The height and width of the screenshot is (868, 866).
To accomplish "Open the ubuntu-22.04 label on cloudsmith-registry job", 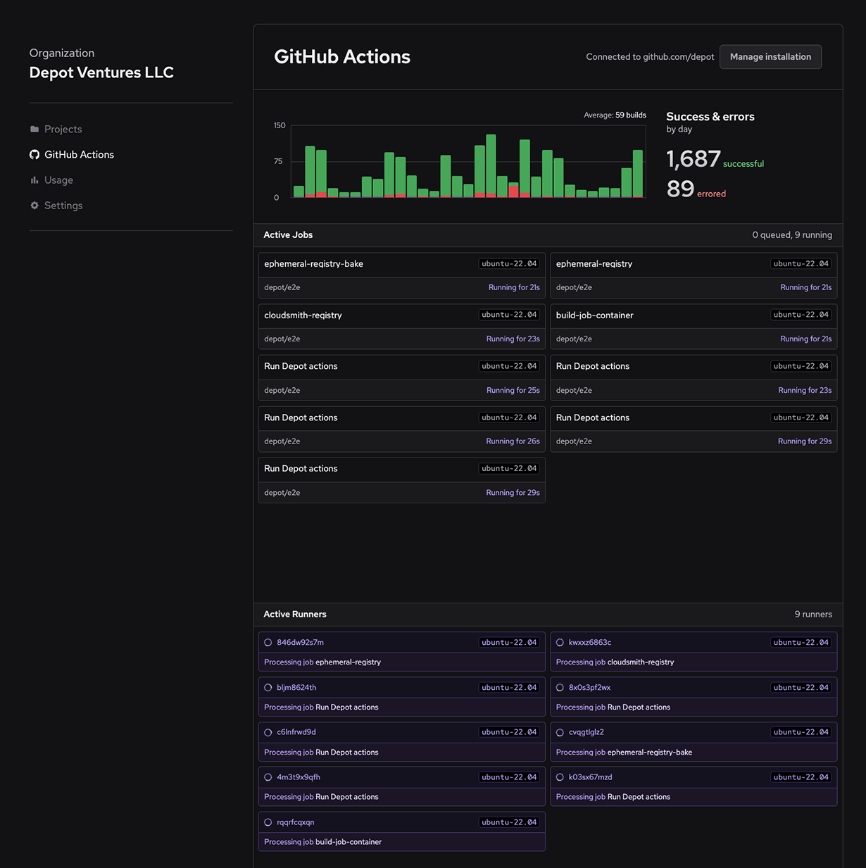I will pos(509,315).
